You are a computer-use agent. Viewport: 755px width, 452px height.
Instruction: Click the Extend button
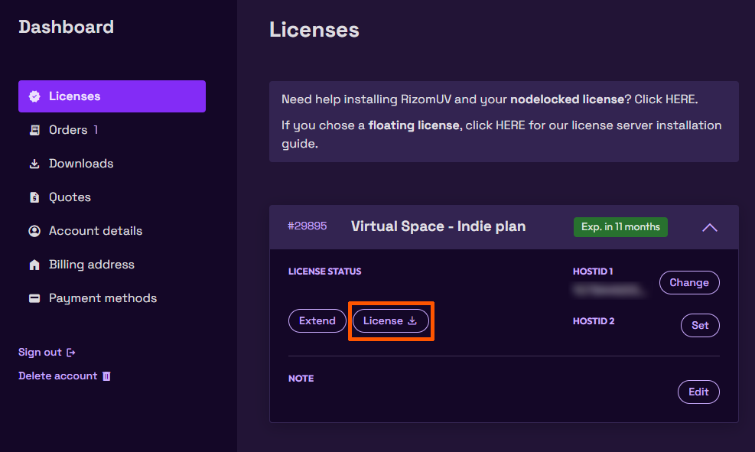click(317, 320)
